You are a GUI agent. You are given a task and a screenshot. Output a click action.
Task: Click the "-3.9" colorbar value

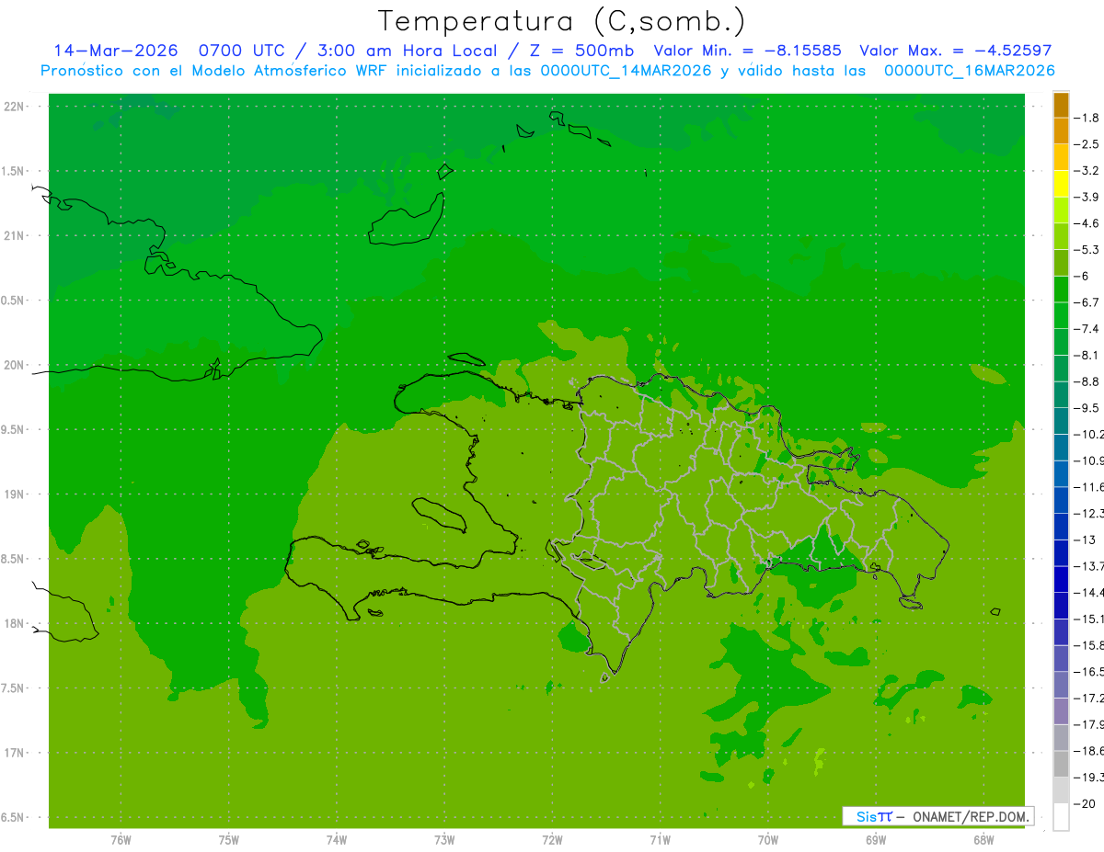(1087, 197)
